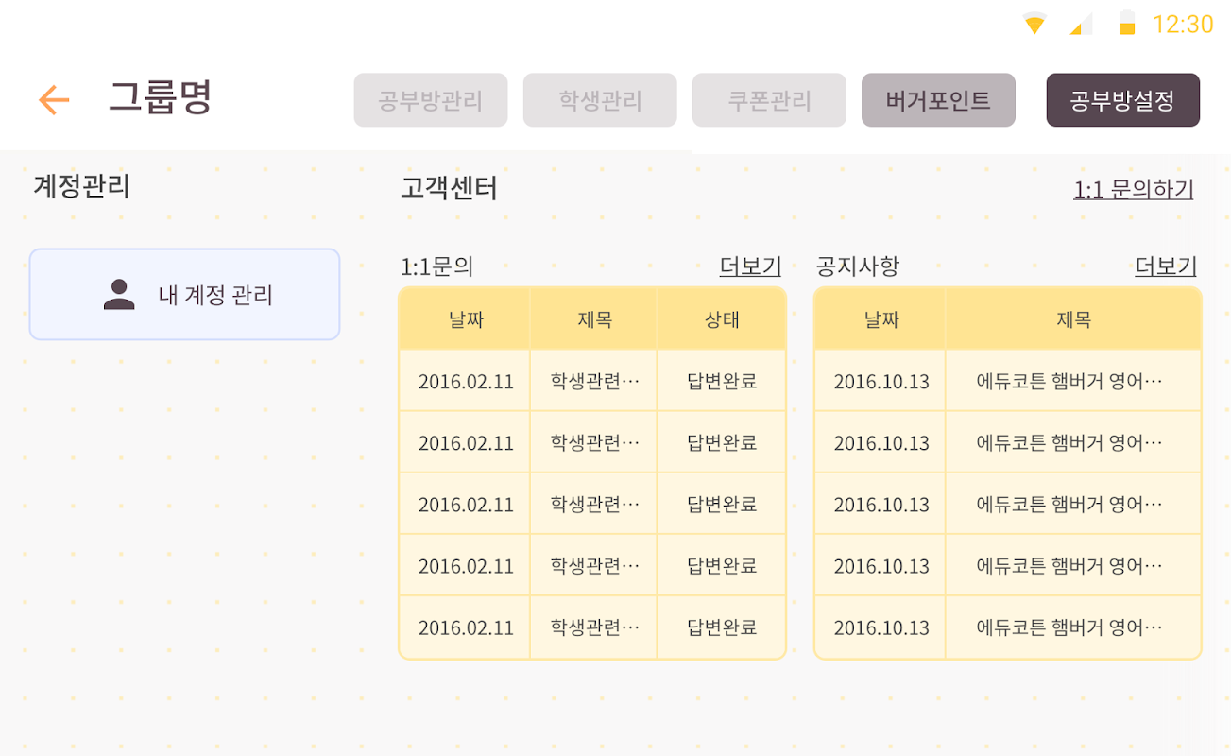Open the 버거포인트 tab
1231x756 pixels.
pyautogui.click(x=938, y=100)
